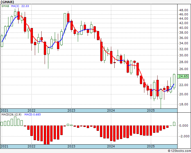Click the 42.00 price axis label

(184, 23)
